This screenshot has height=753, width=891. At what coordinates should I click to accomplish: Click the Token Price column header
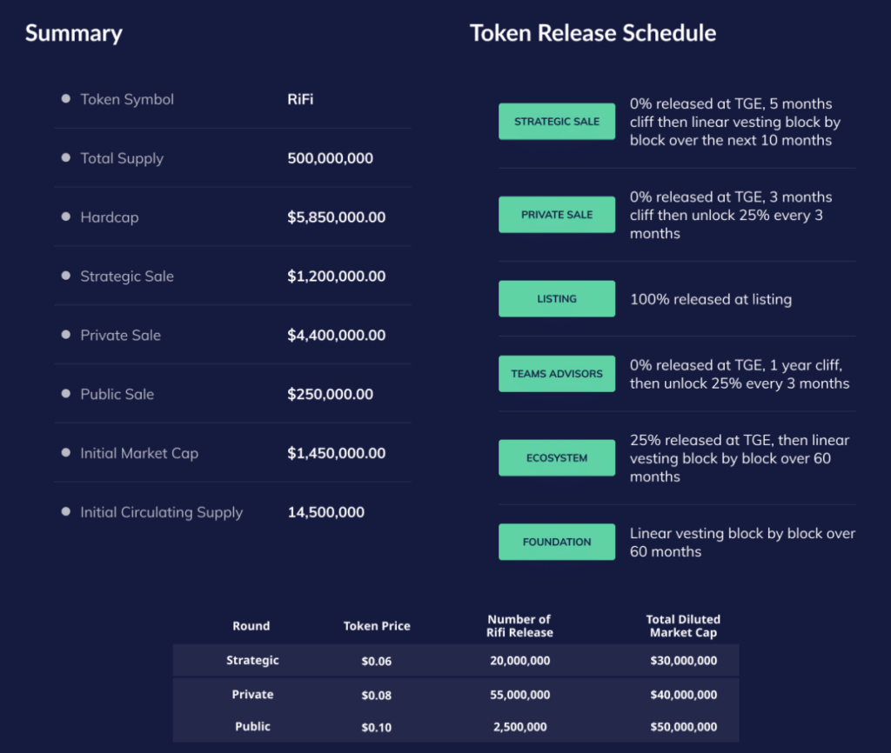coord(377,626)
